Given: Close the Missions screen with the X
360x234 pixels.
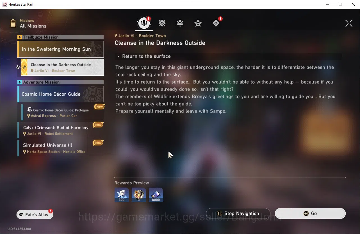Looking at the screenshot, I should pos(349,23).
